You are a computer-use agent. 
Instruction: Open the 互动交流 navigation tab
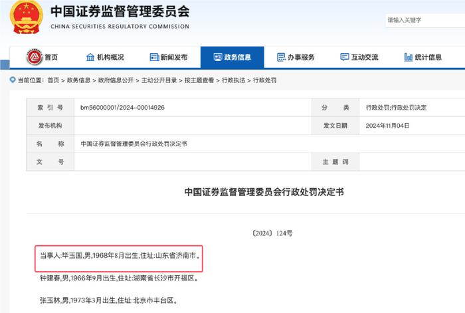(359, 57)
